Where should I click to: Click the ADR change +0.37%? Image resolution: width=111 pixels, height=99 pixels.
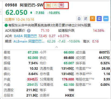click(x=63, y=36)
